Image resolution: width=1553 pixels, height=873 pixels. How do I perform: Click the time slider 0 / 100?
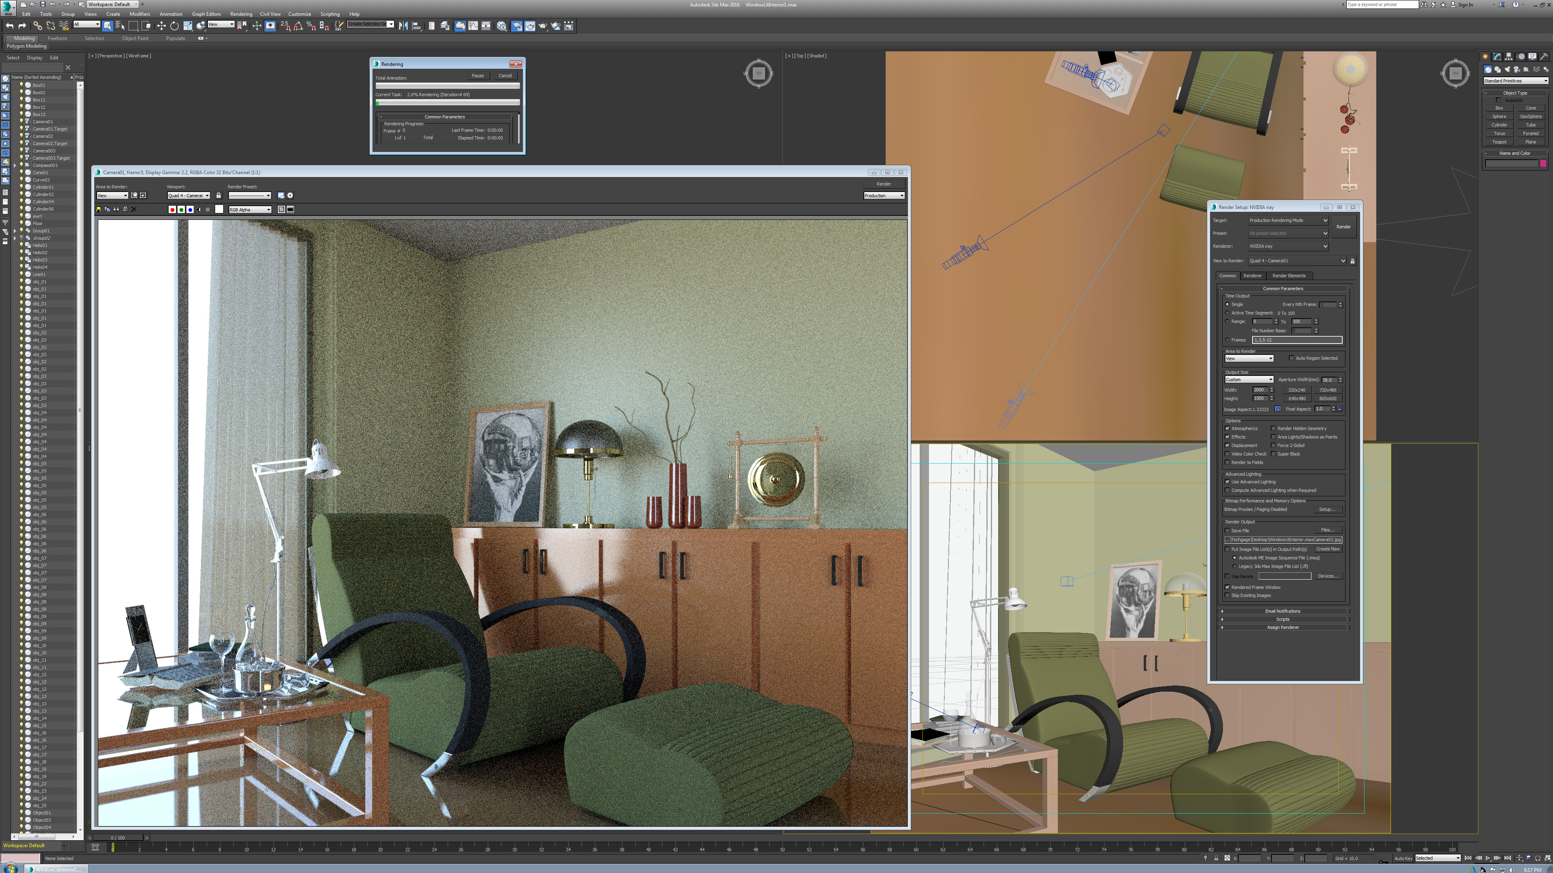118,837
